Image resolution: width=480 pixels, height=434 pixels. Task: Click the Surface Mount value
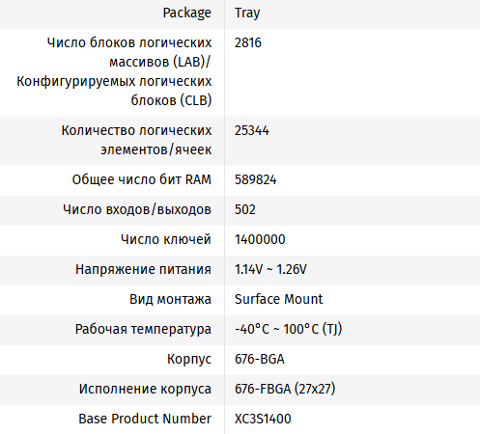coord(278,299)
